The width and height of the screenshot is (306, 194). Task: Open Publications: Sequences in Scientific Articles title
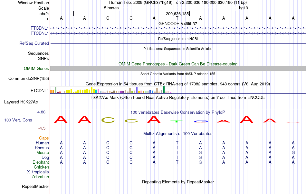coord(178,49)
